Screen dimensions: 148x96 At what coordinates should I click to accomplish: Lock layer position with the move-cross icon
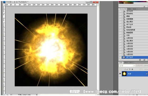[130, 69]
